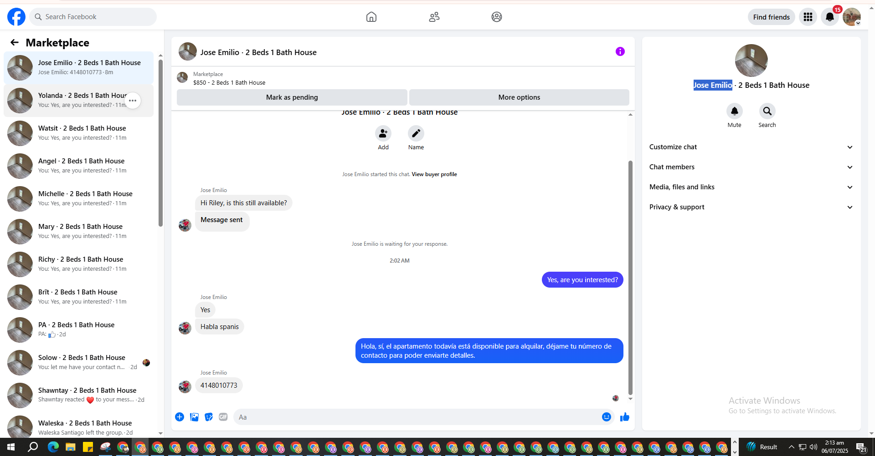This screenshot has width=875, height=456.
Task: Open emoji picker in message box
Action: point(606,417)
